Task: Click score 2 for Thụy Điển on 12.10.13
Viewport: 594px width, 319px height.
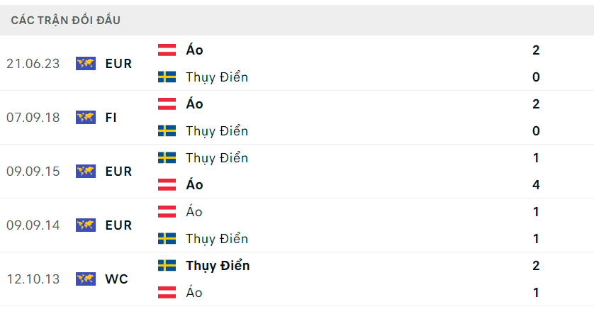Action: [536, 266]
